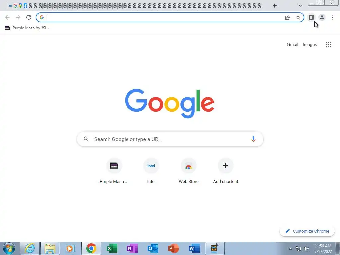Open Google Images link

pyautogui.click(x=310, y=45)
